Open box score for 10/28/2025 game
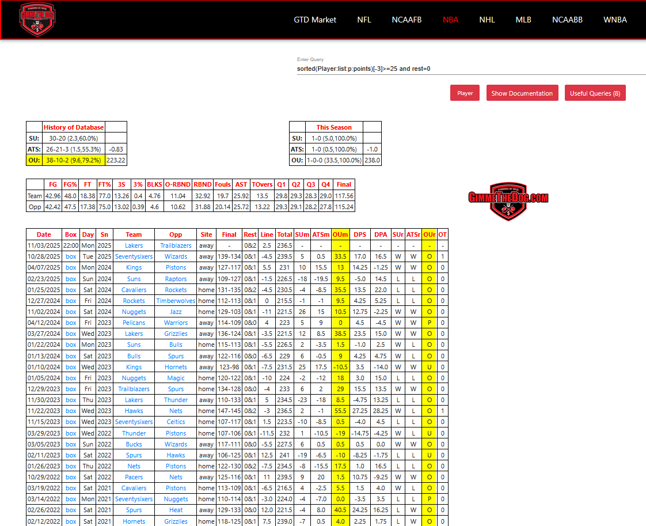 click(71, 256)
